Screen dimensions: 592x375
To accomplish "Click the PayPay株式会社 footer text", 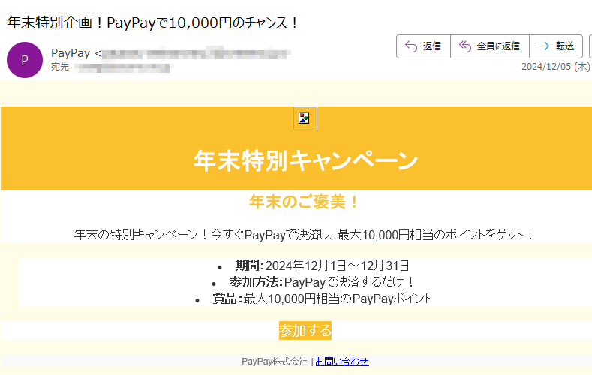I will point(275,361).
